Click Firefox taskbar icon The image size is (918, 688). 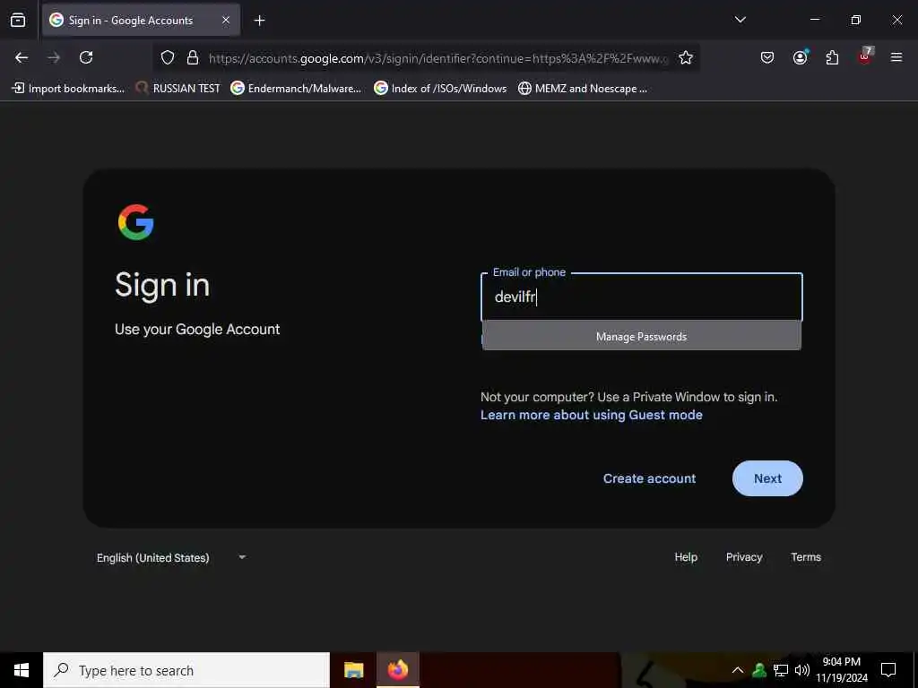tap(397, 670)
